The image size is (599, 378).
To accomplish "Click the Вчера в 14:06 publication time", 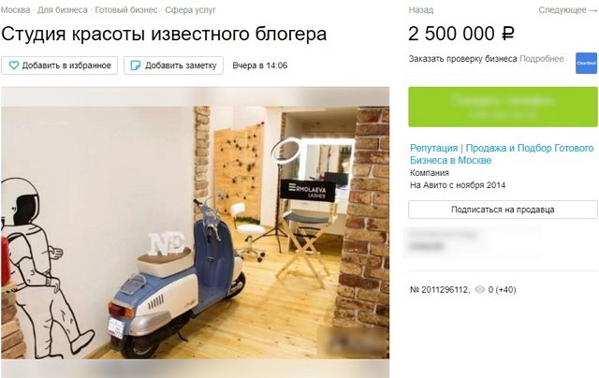I will click(x=260, y=65).
